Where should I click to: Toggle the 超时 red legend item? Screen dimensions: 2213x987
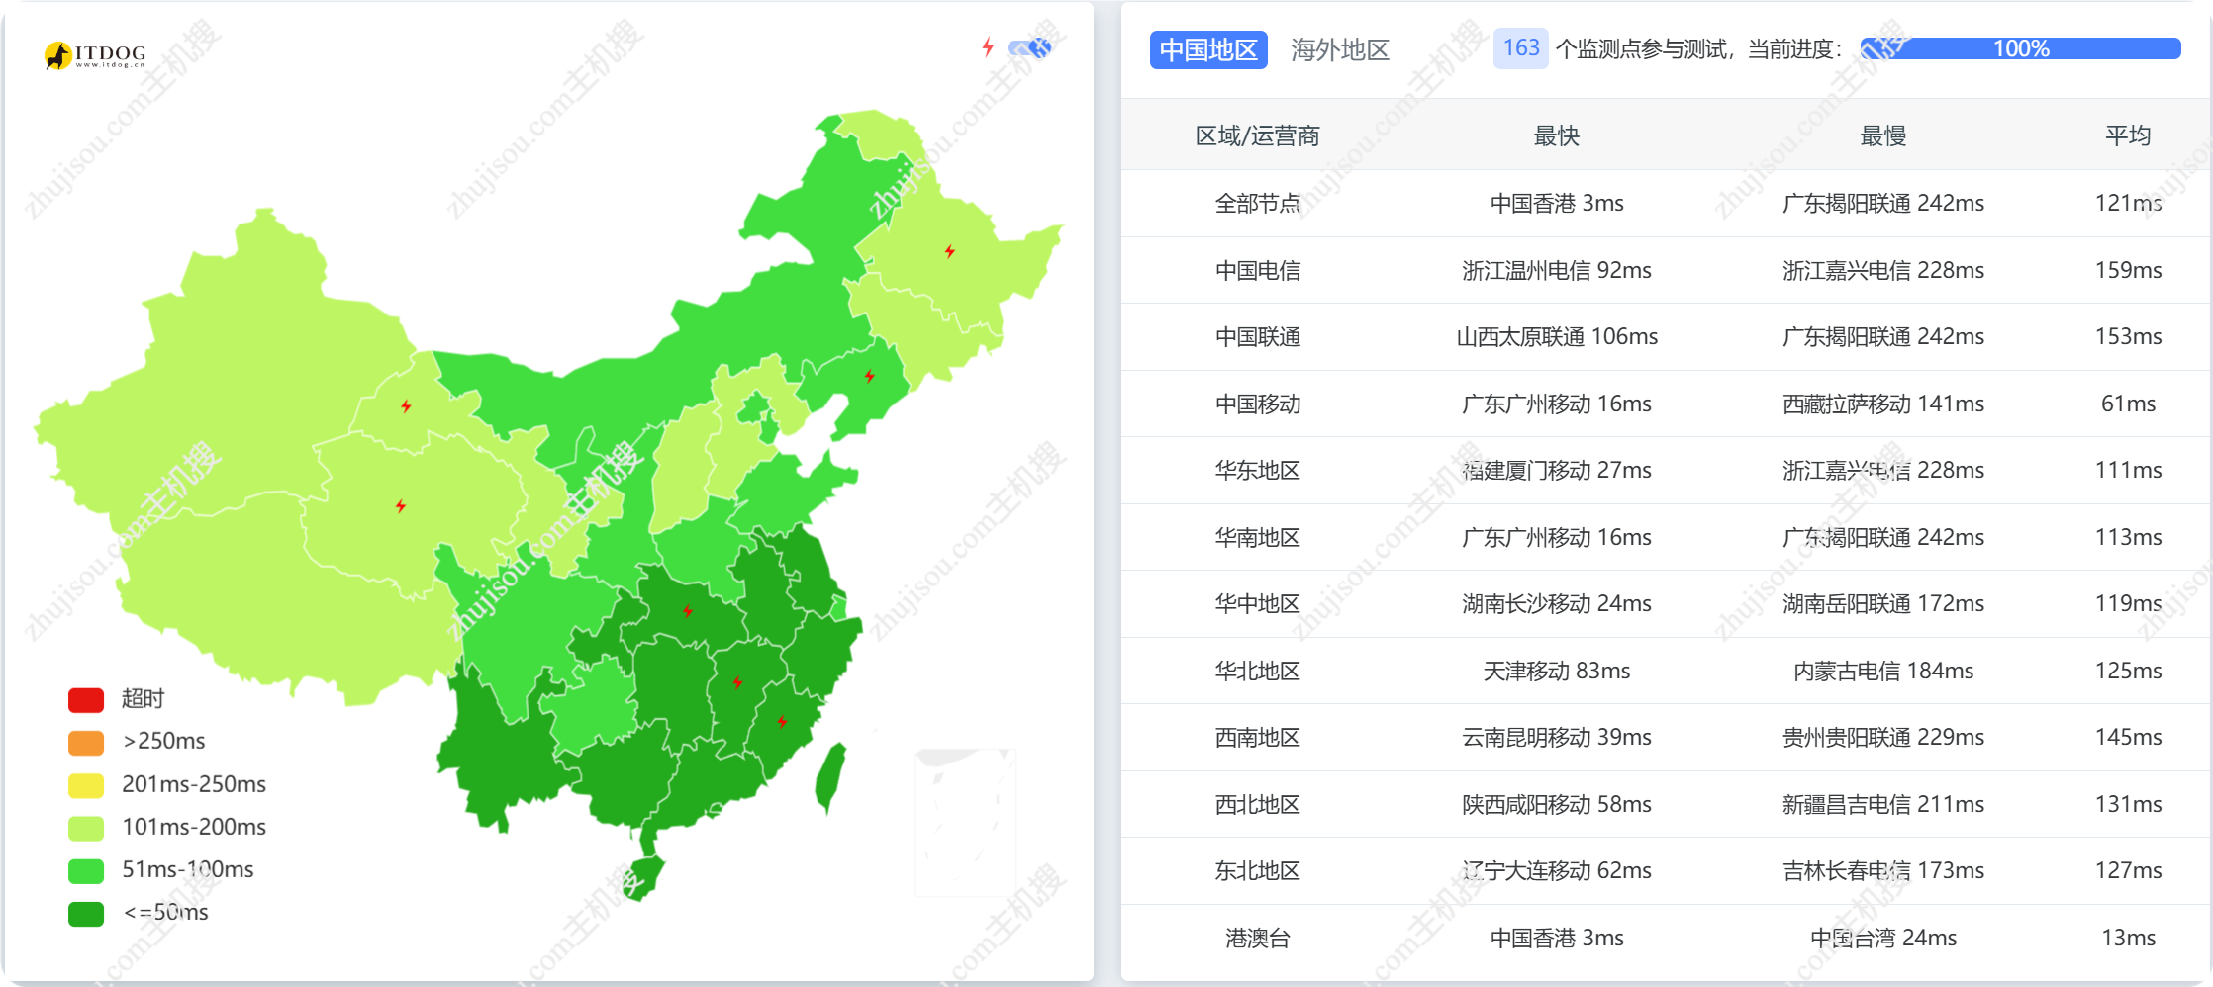coord(87,699)
